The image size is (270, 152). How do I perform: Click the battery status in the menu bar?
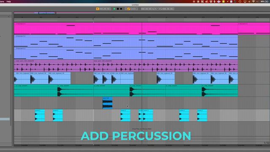pyautogui.click(x=265, y=2)
